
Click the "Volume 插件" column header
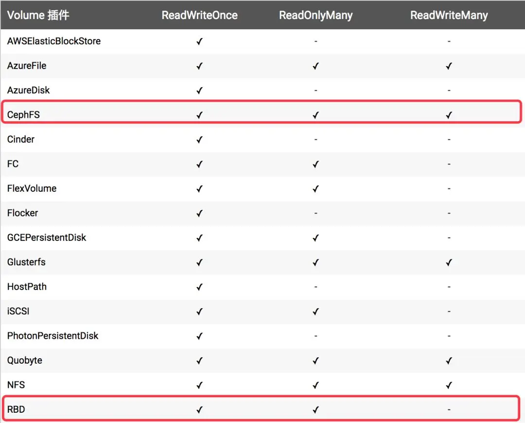[38, 15]
